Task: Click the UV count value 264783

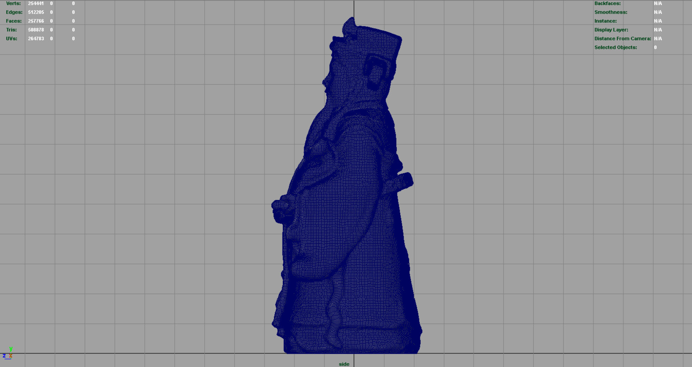Action: click(36, 39)
